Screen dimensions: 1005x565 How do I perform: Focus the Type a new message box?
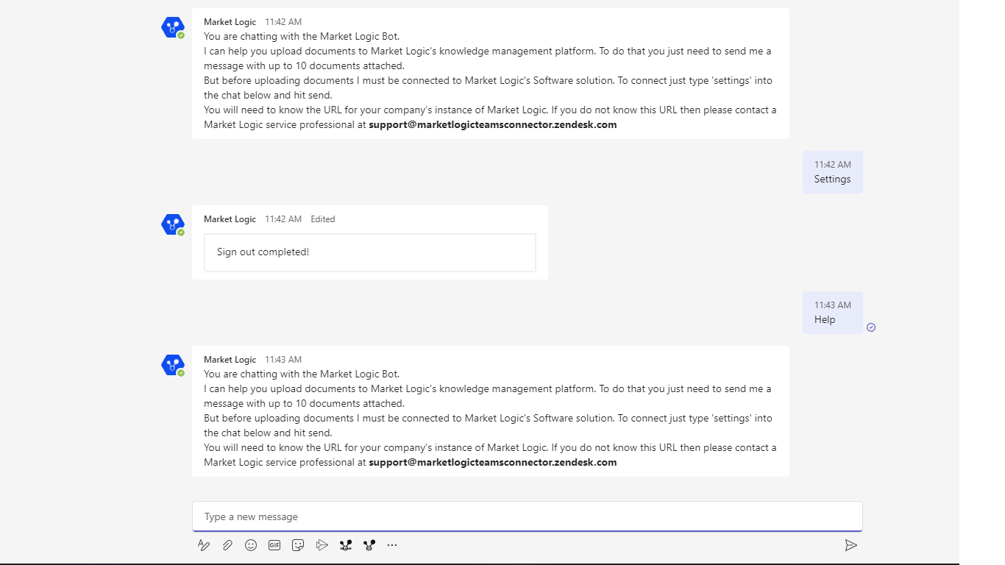point(528,516)
